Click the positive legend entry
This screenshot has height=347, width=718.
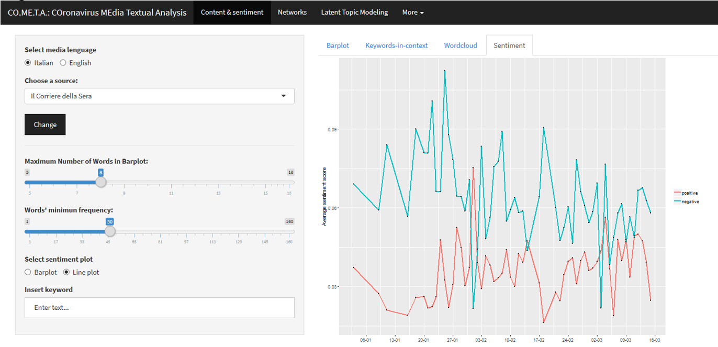(686, 193)
